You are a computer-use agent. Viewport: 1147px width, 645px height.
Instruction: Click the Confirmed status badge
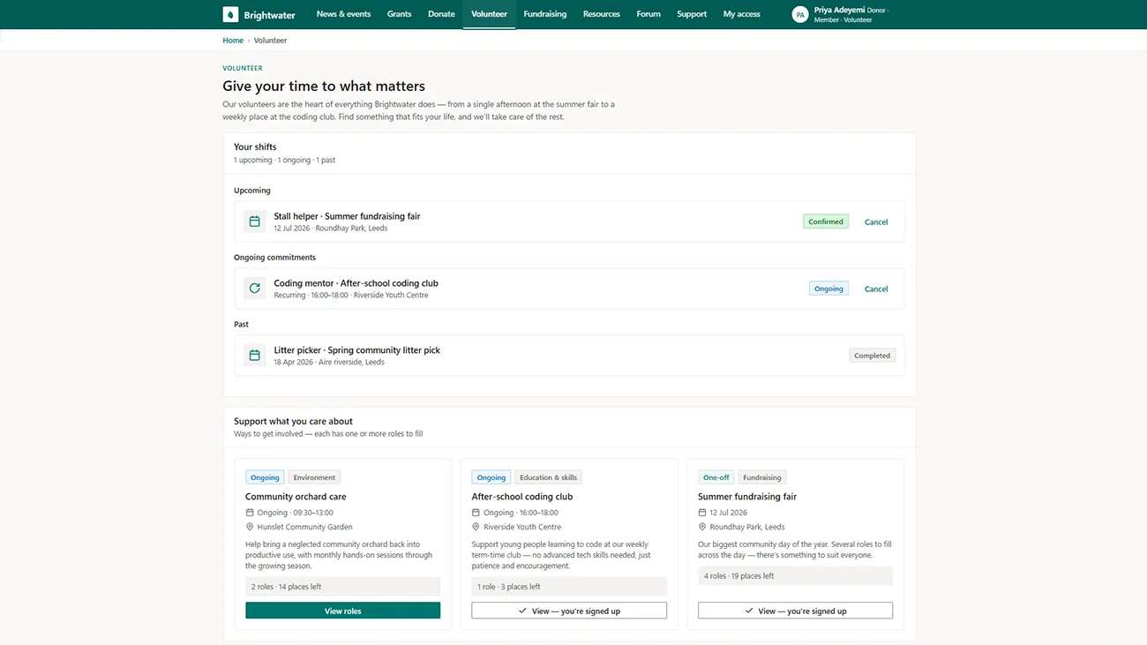coord(826,221)
